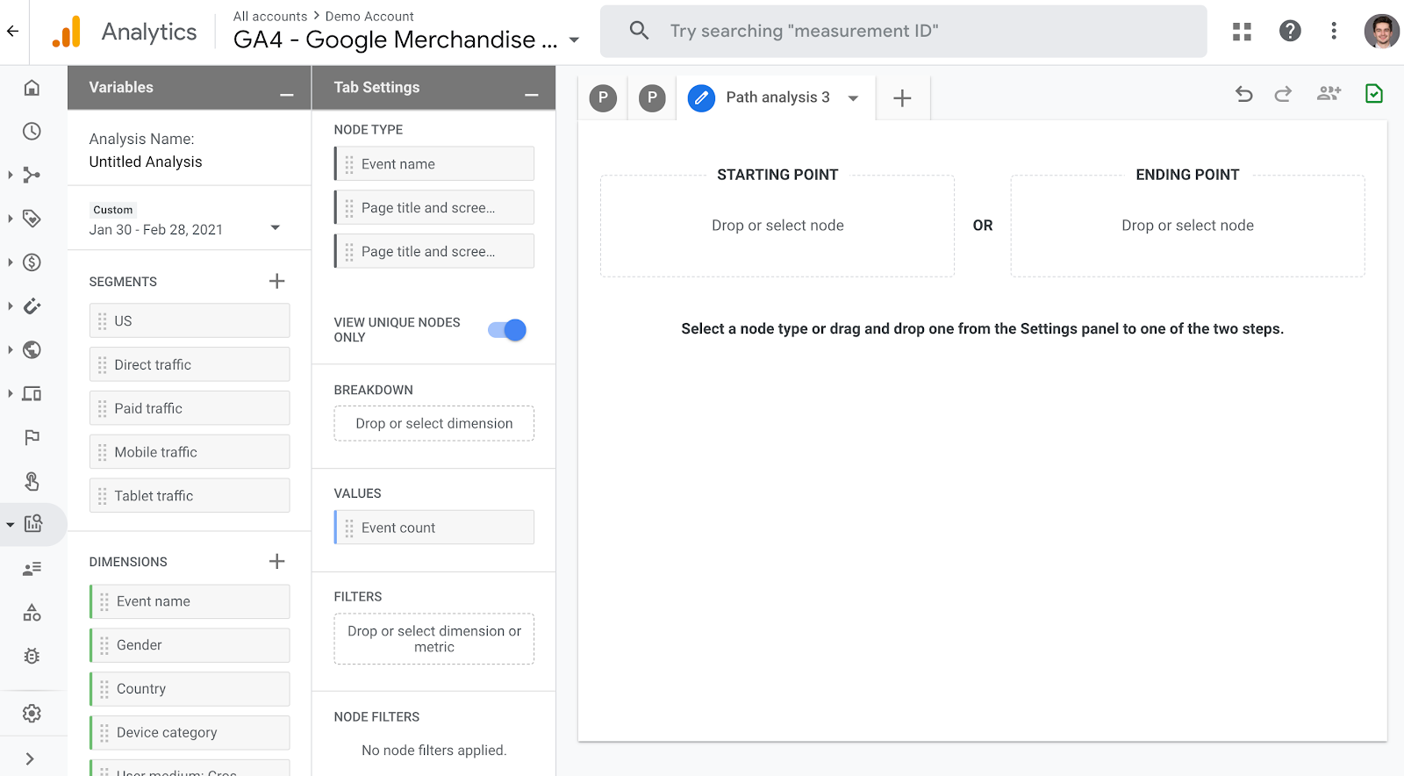Screen dimensions: 1404x776
Task: Add a new segment
Action: click(x=276, y=281)
